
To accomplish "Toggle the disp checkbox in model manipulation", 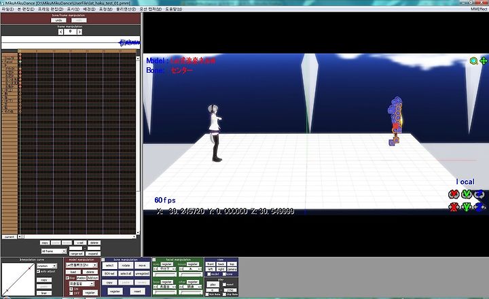I will click(x=67, y=278).
